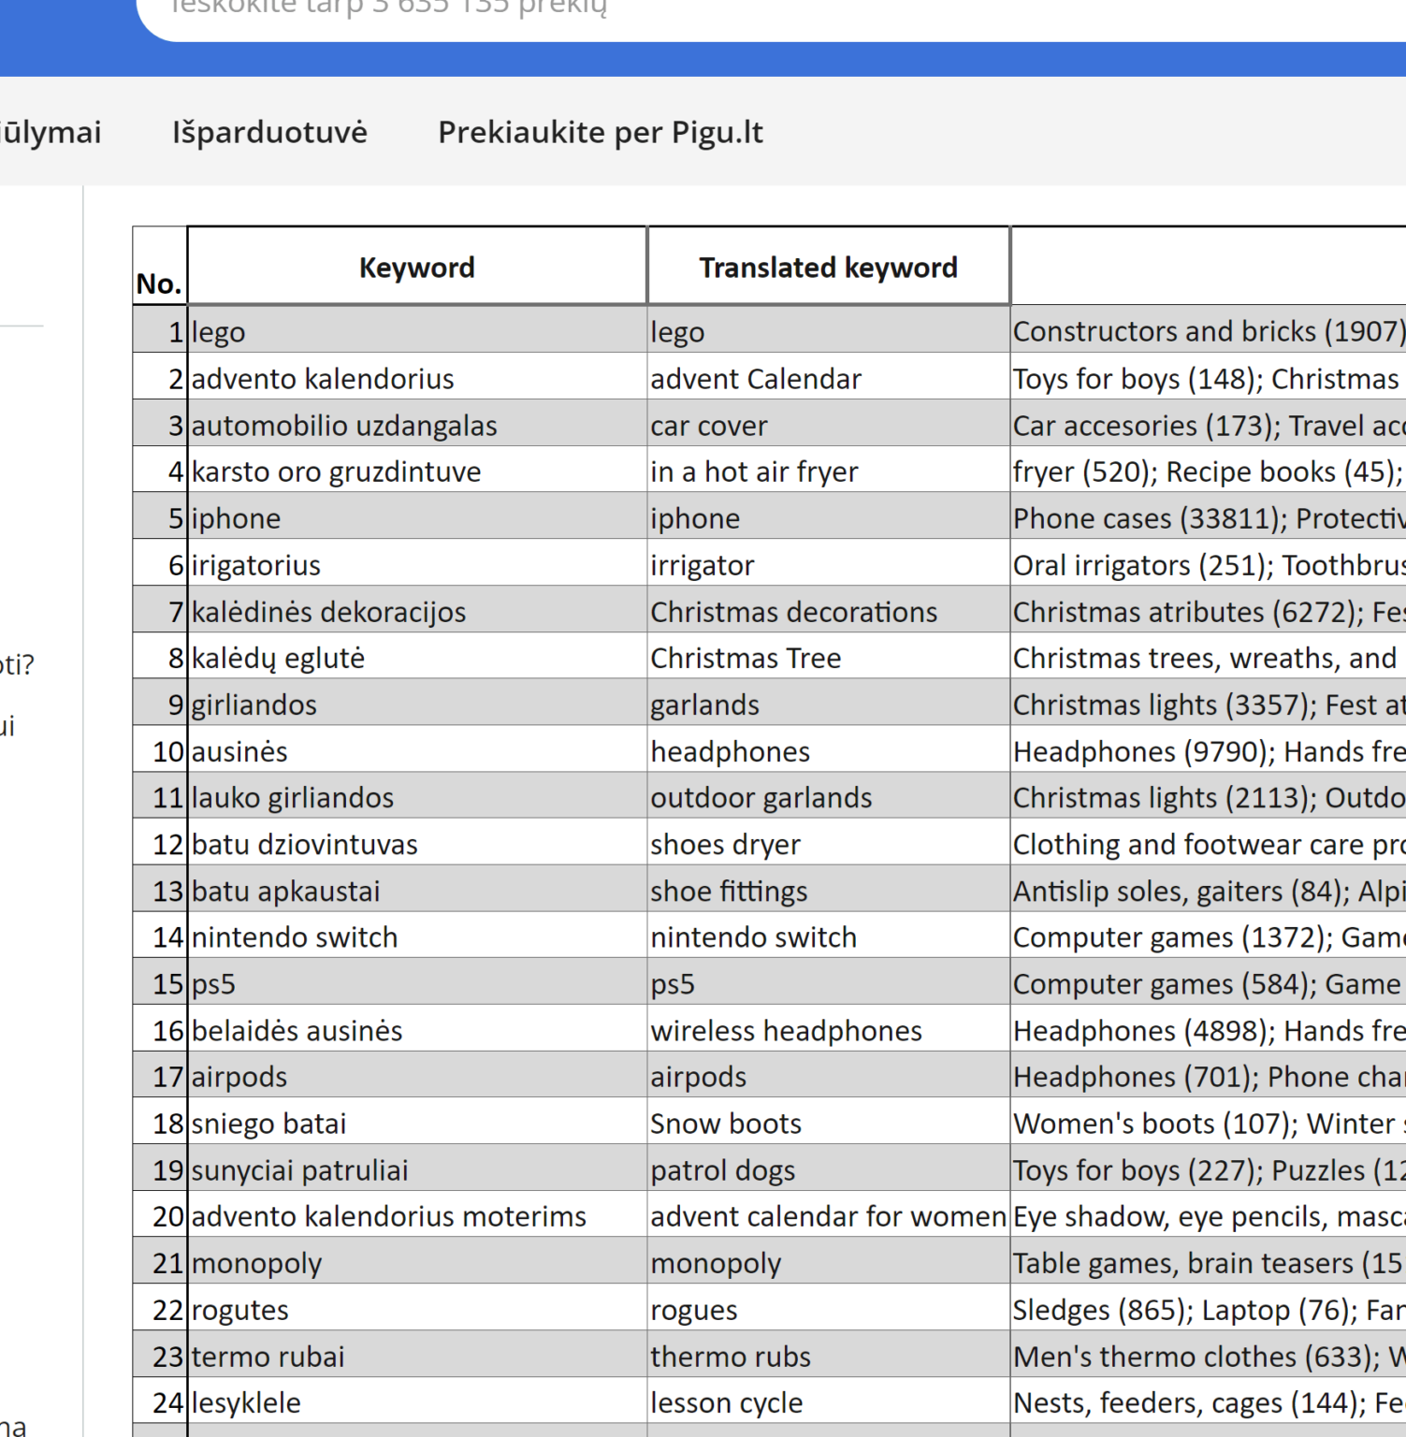Select the 'fryer (520); Recipe books' cell

tap(1209, 469)
